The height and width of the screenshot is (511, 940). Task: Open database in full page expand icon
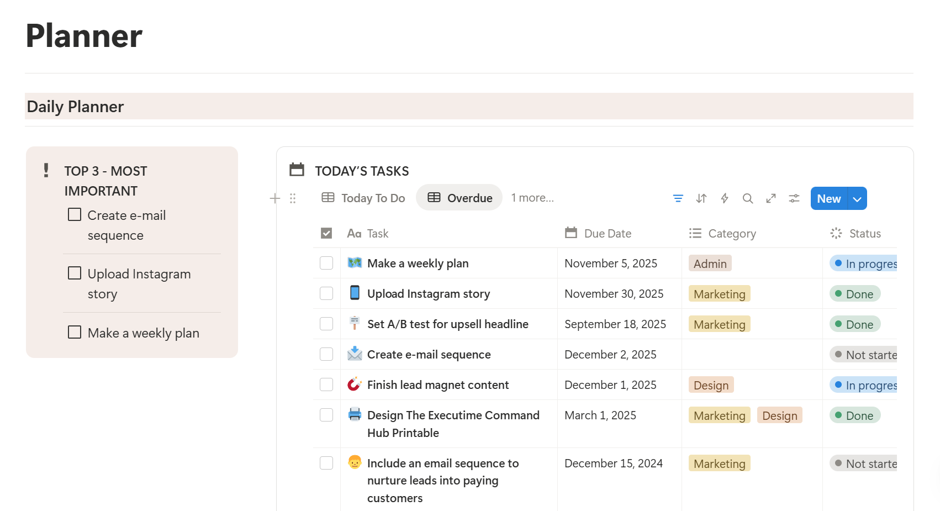pos(770,198)
